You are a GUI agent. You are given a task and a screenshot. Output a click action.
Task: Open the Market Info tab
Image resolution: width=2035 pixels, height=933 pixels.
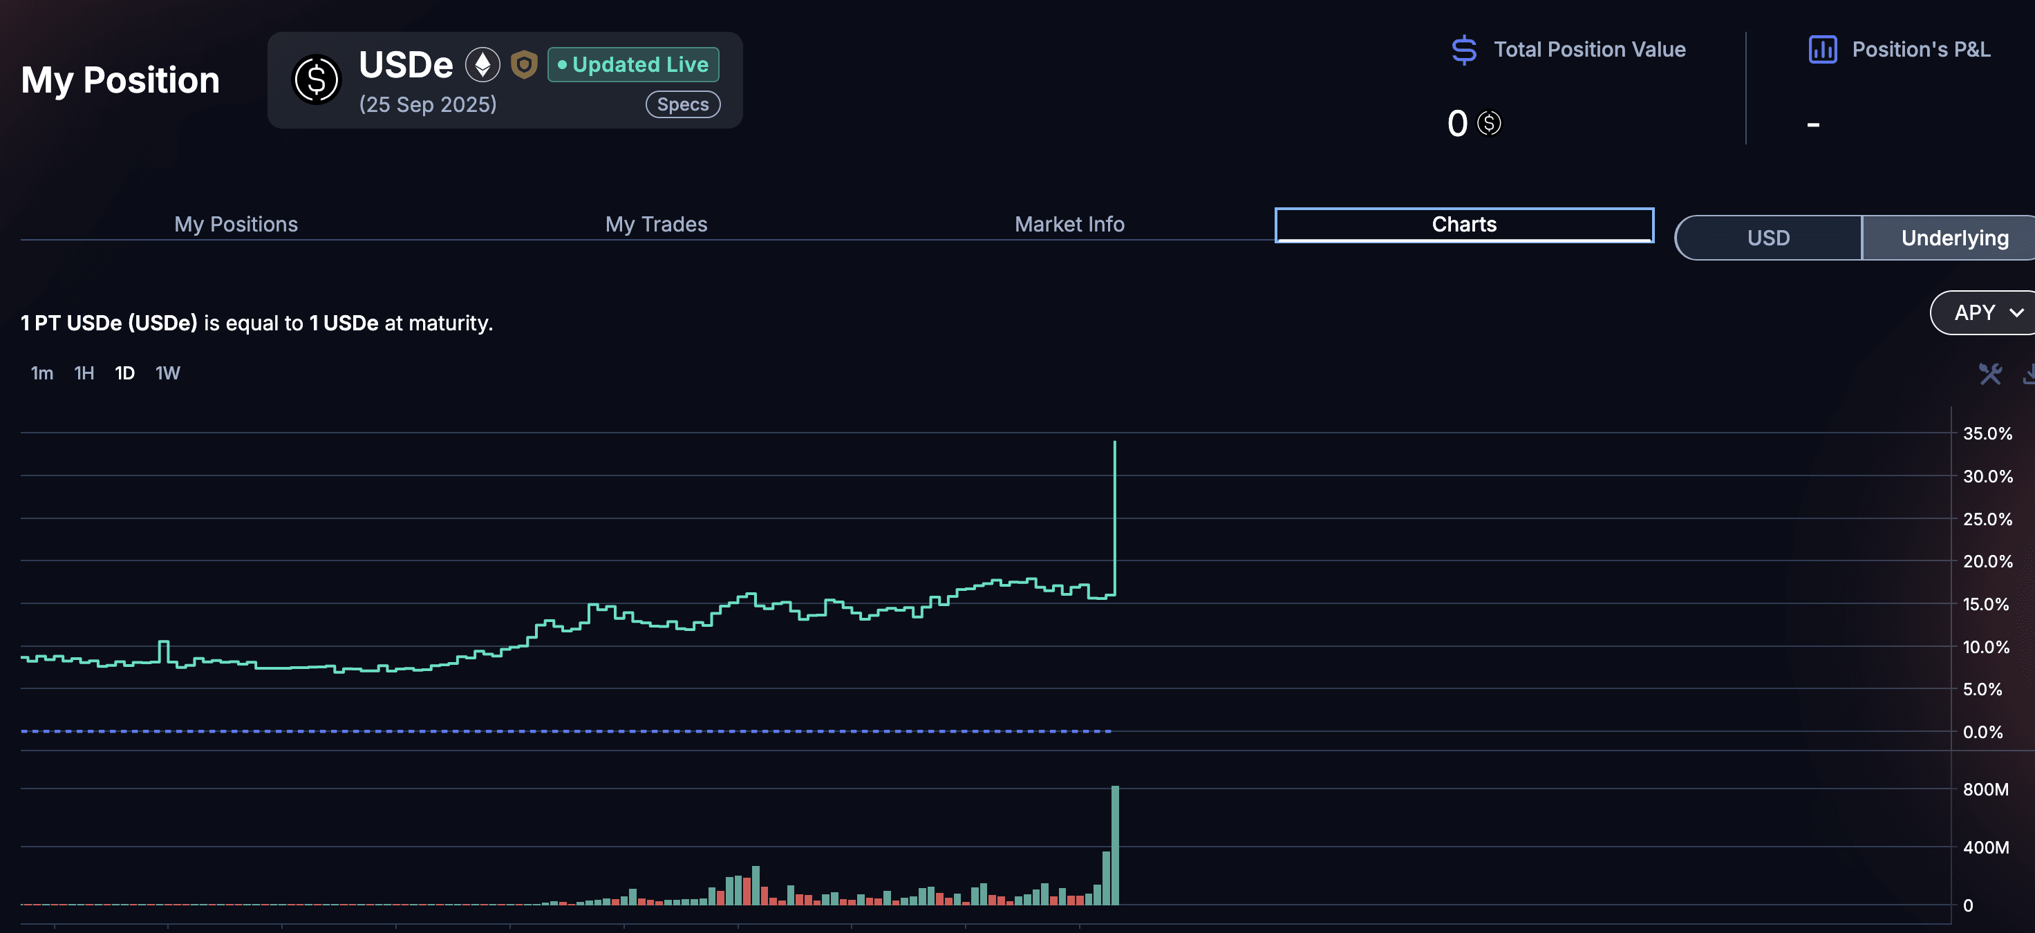tap(1069, 225)
